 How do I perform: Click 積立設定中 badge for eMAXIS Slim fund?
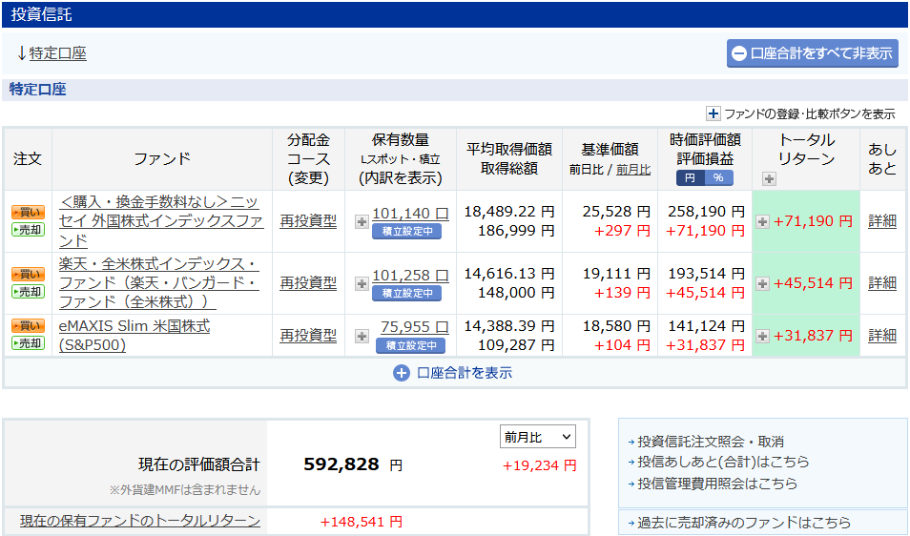pos(411,346)
